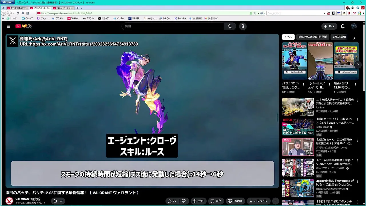This screenshot has width=366, height=206.
Task: Open the YouTube guide hamburger menu
Action: [9, 26]
